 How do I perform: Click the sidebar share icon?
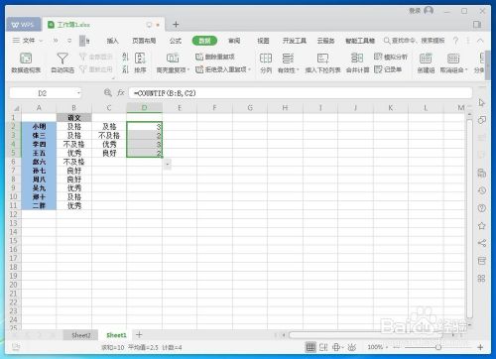pyautogui.click(x=482, y=243)
